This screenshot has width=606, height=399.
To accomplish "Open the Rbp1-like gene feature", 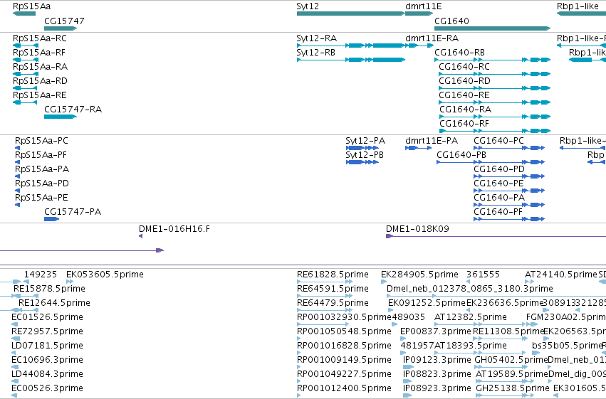I will pyautogui.click(x=581, y=14).
